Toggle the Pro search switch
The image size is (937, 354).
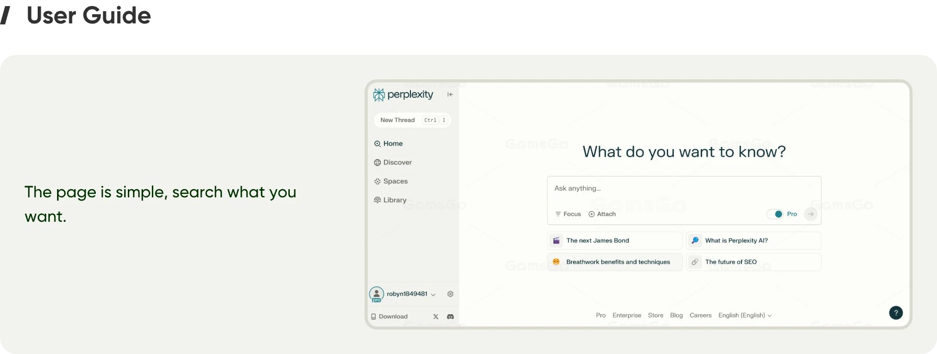tap(775, 214)
